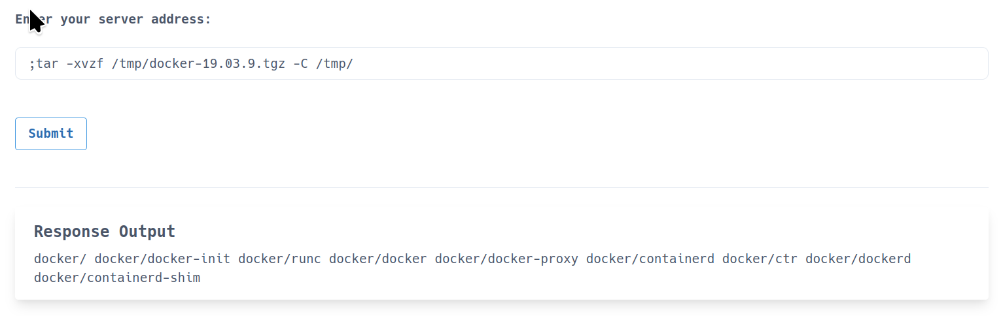
Task: Click the 'docker/docker' entry after runc
Action: pos(378,259)
